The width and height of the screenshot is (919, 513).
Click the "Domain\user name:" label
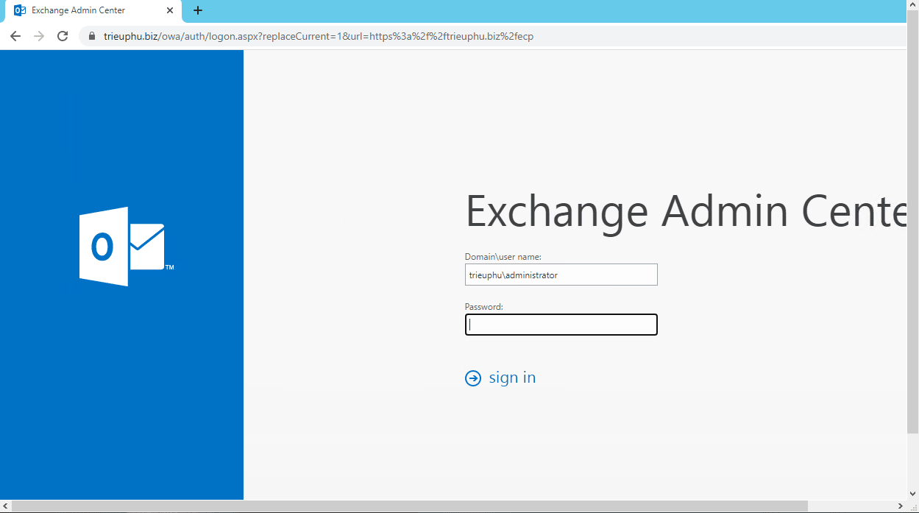503,257
